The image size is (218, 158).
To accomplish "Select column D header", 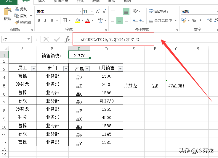I will (107, 49).
